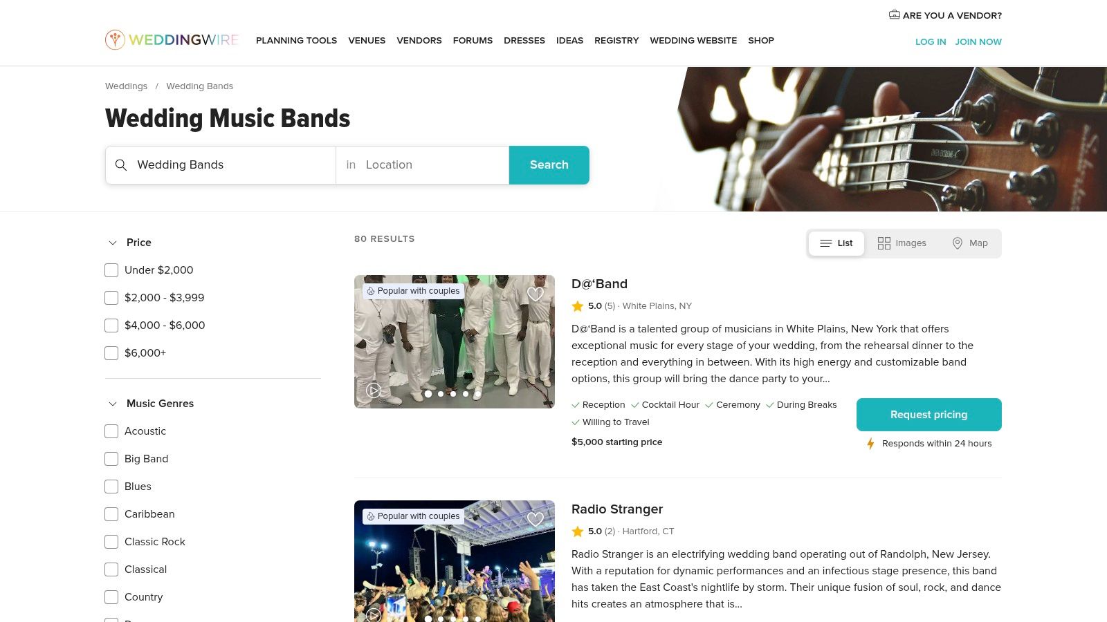1107x622 pixels.
Task: Collapse the Price filter section
Action: click(x=113, y=243)
